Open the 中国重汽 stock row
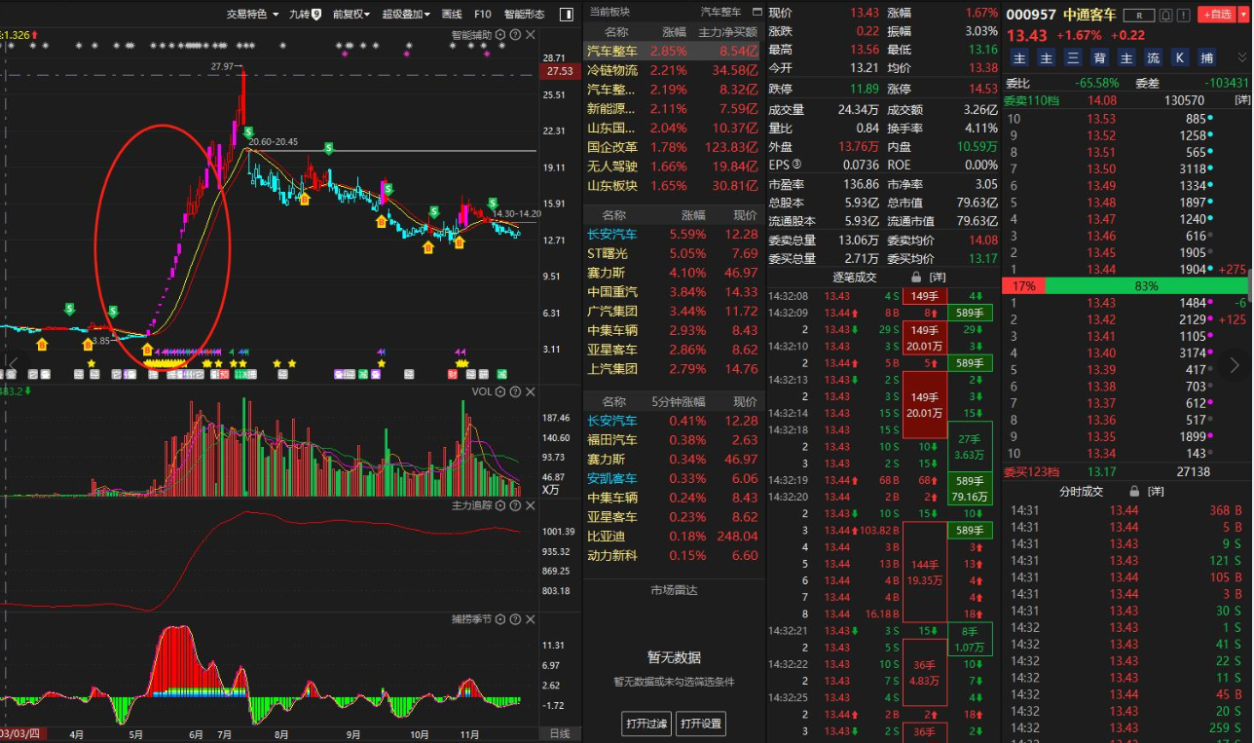 [x=674, y=292]
